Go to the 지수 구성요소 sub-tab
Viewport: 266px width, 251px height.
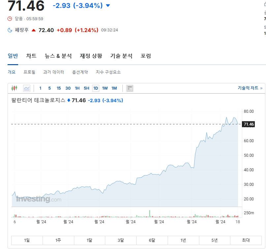pos(108,72)
